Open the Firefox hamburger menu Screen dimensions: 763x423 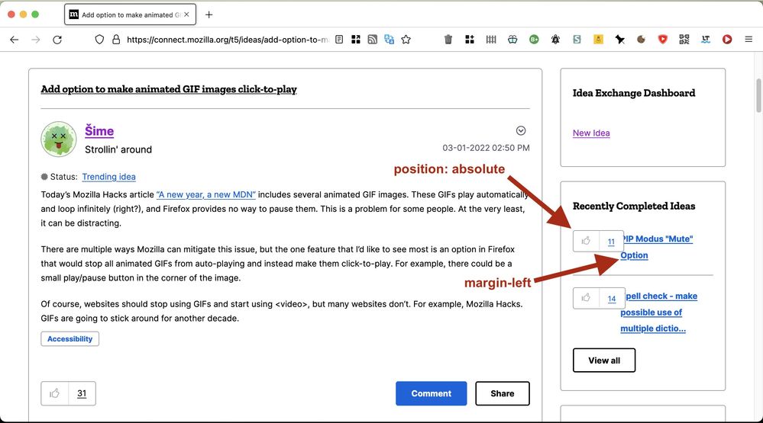click(748, 40)
